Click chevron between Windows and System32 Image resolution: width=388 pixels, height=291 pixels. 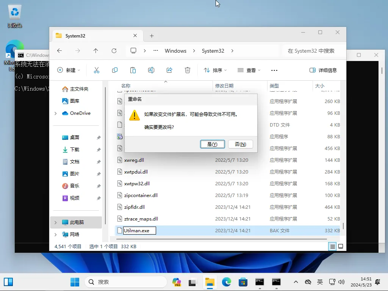[194, 51]
